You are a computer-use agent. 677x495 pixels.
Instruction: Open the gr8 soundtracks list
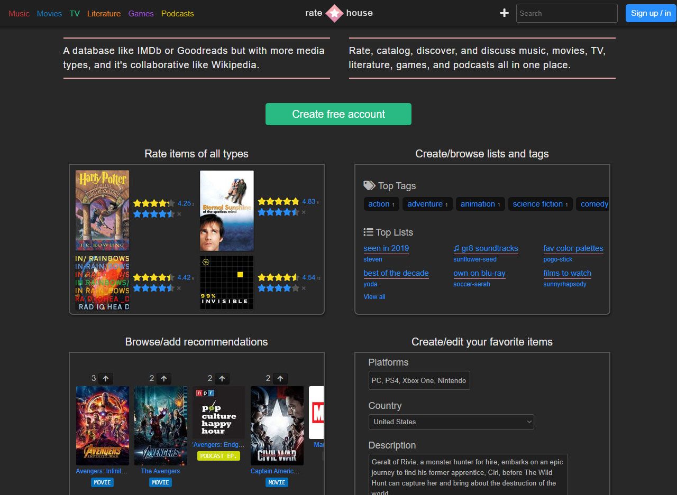tap(486, 248)
